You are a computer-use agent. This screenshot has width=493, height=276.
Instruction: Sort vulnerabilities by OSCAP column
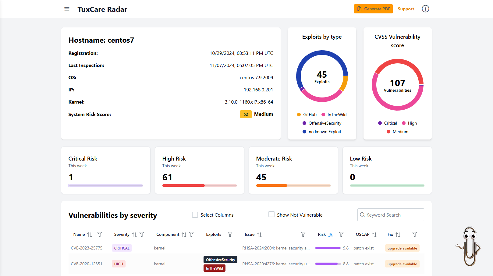374,235
